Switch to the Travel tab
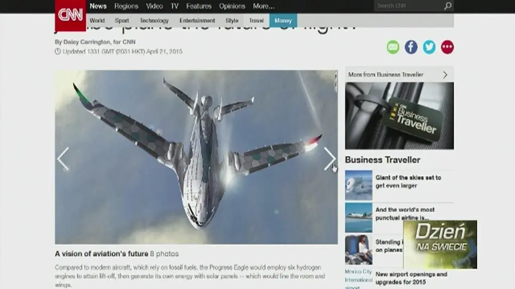 click(x=256, y=21)
